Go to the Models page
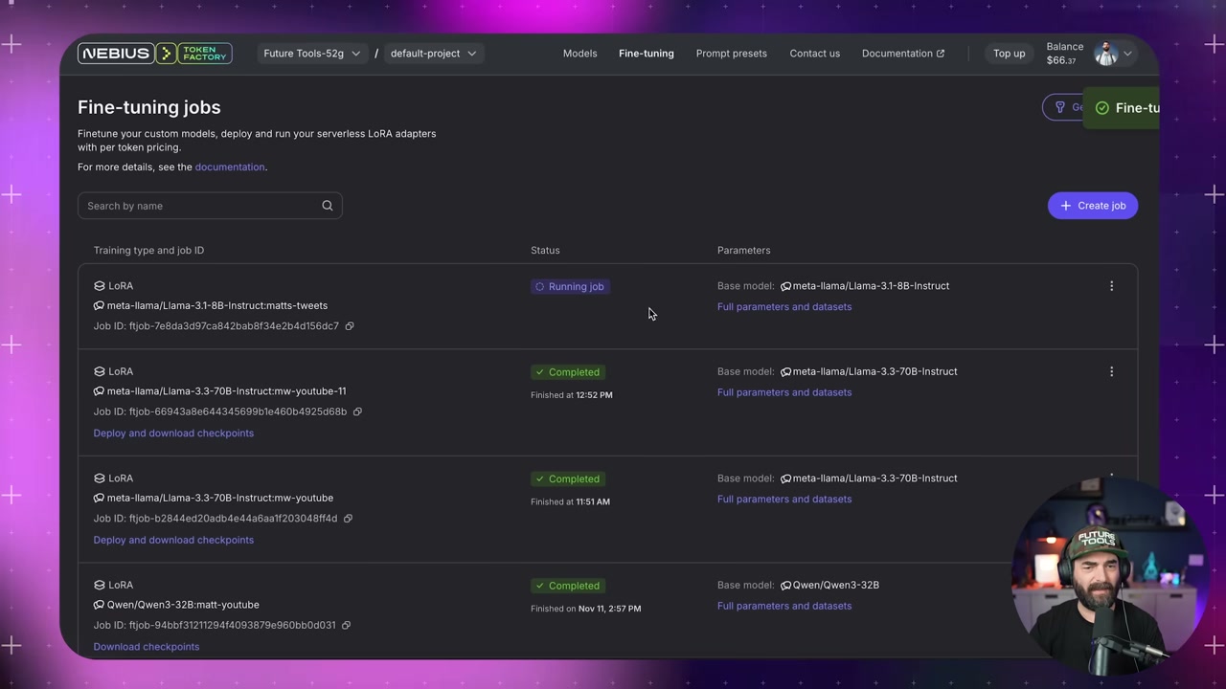This screenshot has height=689, width=1226. click(579, 53)
